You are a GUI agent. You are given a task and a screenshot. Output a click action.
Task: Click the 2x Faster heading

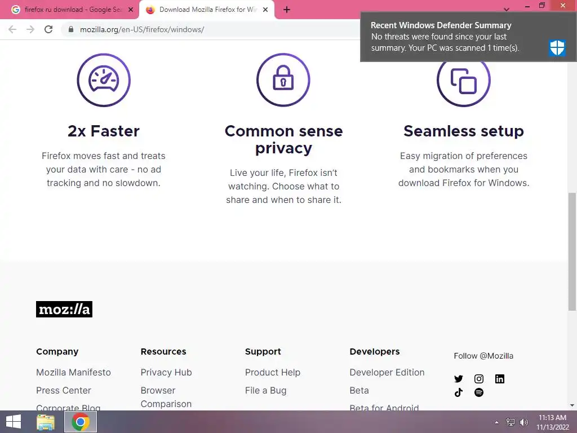click(x=104, y=131)
